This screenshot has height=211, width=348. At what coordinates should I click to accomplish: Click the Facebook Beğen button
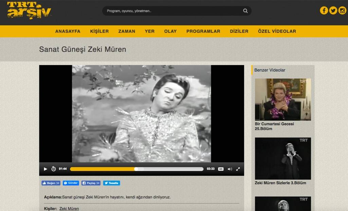[x=51, y=183]
